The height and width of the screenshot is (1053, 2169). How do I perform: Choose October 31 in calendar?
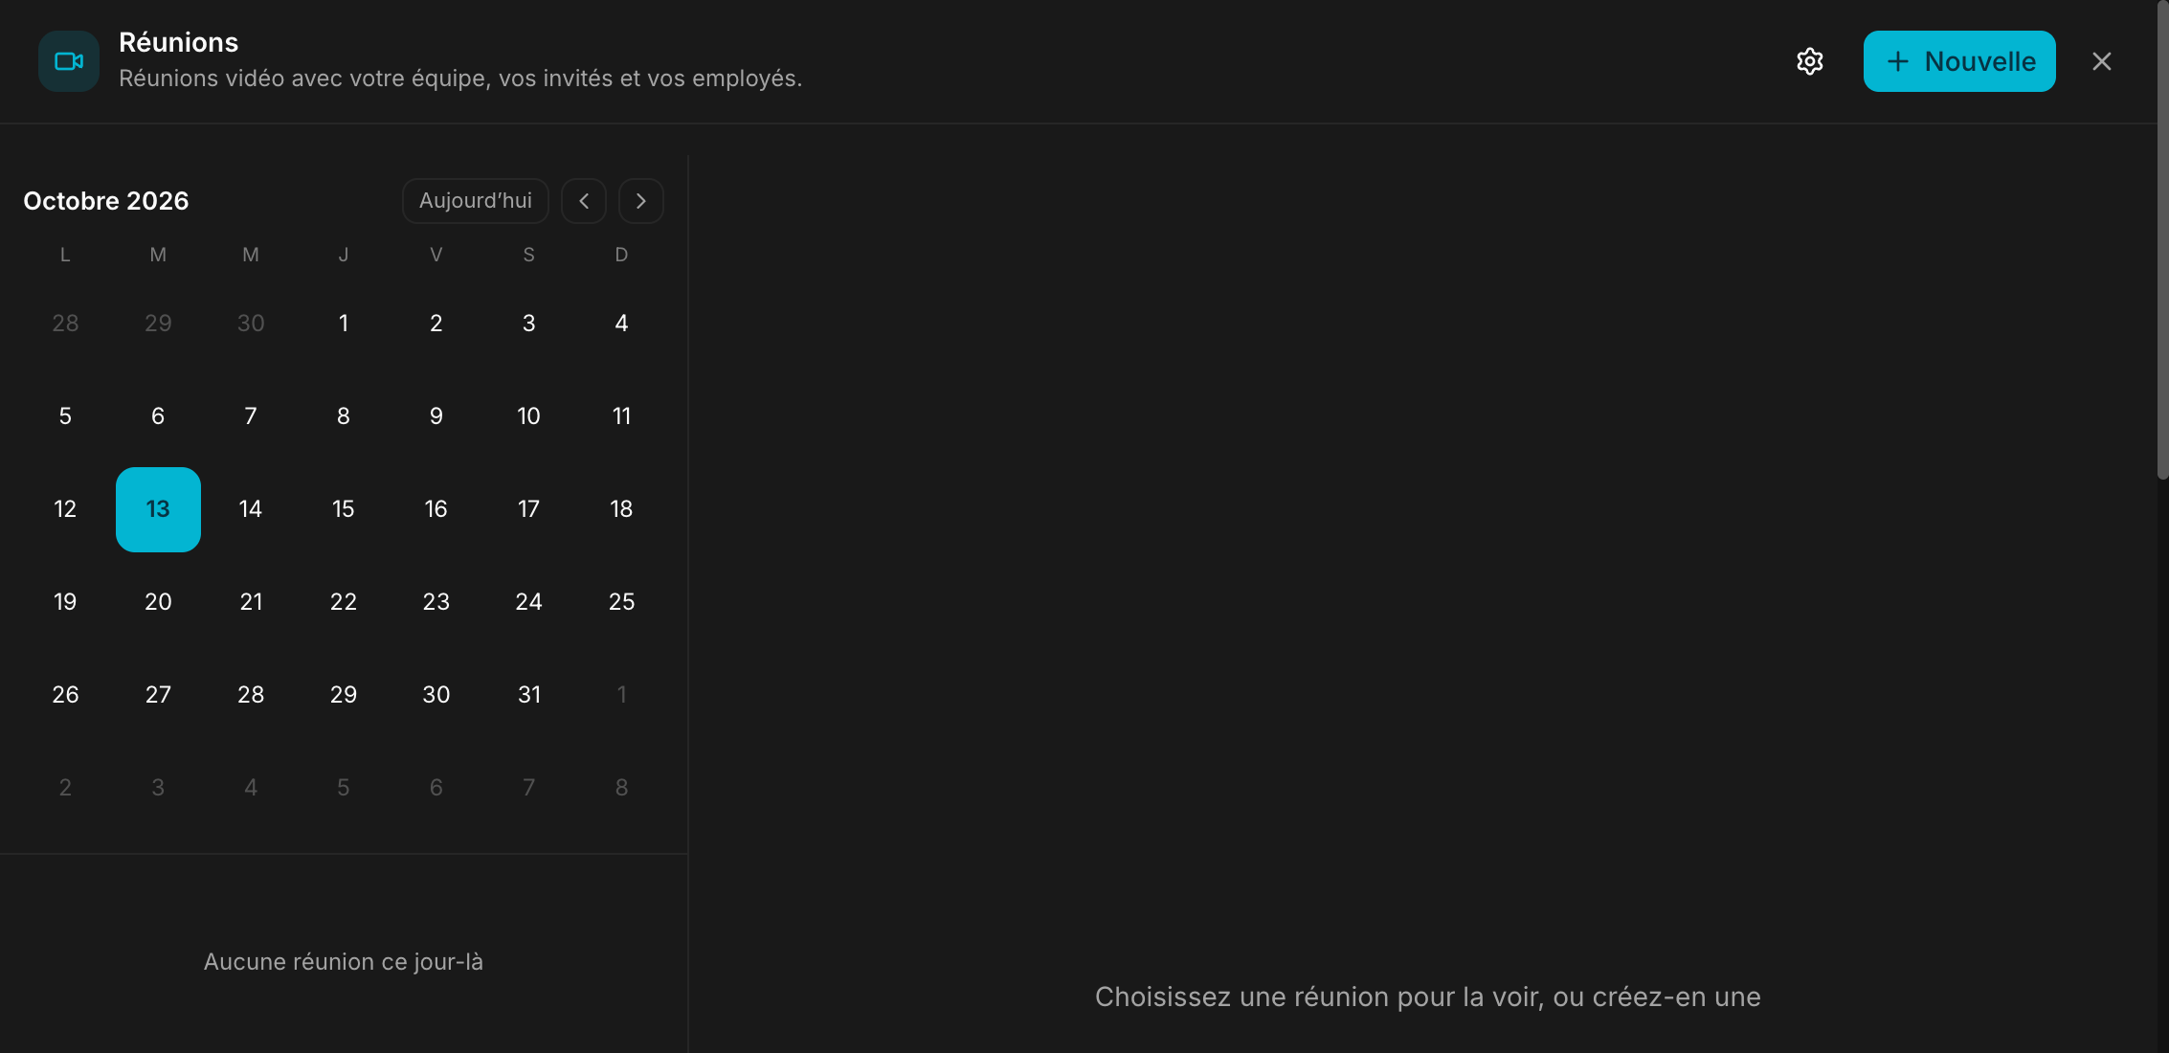pyautogui.click(x=529, y=695)
